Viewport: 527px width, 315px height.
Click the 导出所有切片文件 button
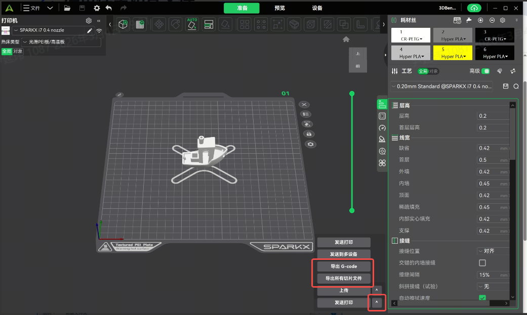click(x=343, y=279)
